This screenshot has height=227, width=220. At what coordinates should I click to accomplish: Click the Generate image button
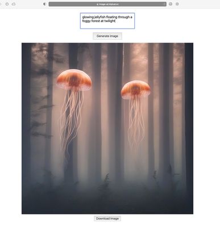pyautogui.click(x=107, y=36)
